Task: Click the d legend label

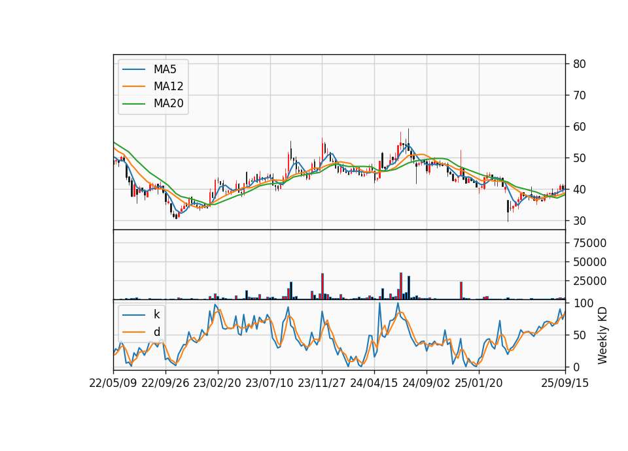Action: [x=156, y=332]
